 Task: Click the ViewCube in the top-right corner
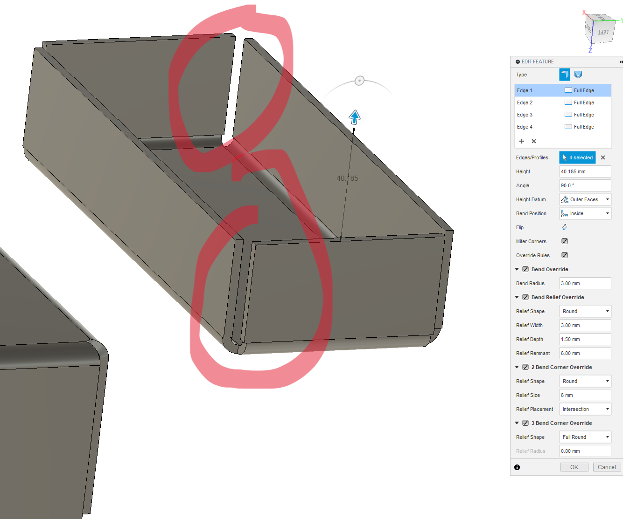pyautogui.click(x=599, y=29)
